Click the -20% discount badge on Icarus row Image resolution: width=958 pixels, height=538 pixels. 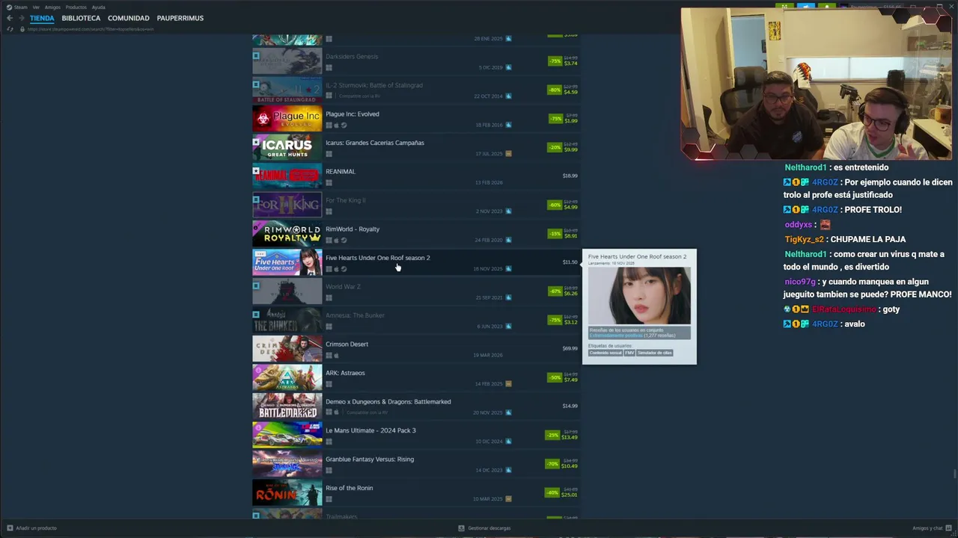point(555,147)
